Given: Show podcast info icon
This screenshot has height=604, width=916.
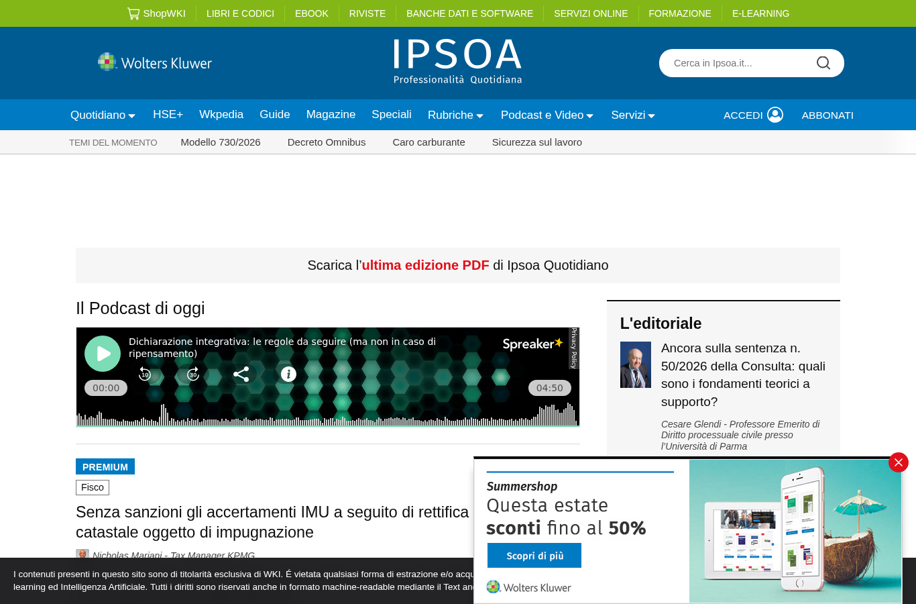Looking at the screenshot, I should tap(288, 374).
